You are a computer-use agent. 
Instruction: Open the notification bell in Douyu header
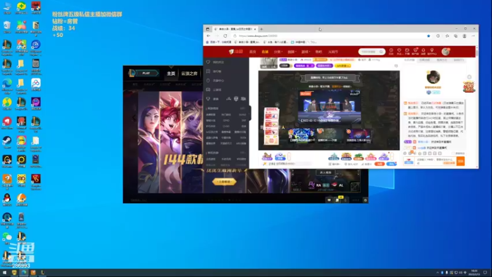(423, 51)
